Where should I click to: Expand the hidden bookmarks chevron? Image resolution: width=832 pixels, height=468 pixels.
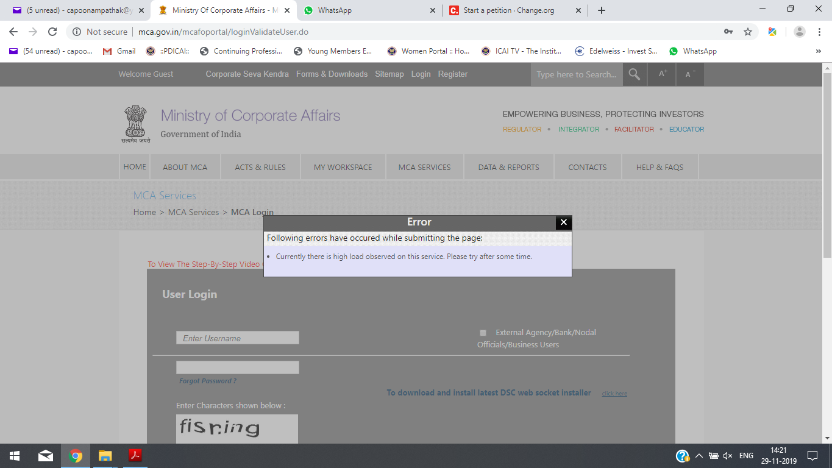(x=818, y=51)
